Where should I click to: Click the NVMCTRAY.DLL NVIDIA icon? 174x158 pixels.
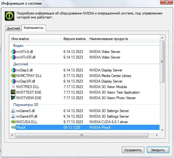point(13,76)
